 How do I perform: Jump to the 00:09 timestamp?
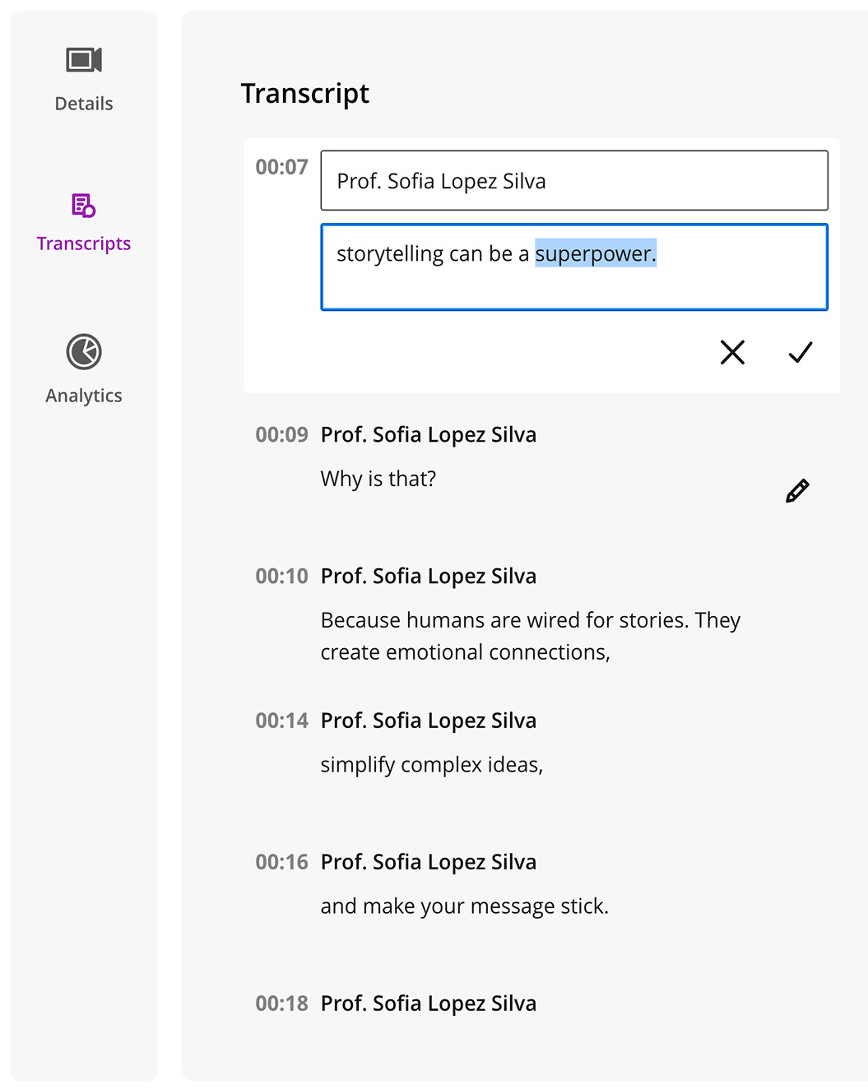pyautogui.click(x=281, y=435)
